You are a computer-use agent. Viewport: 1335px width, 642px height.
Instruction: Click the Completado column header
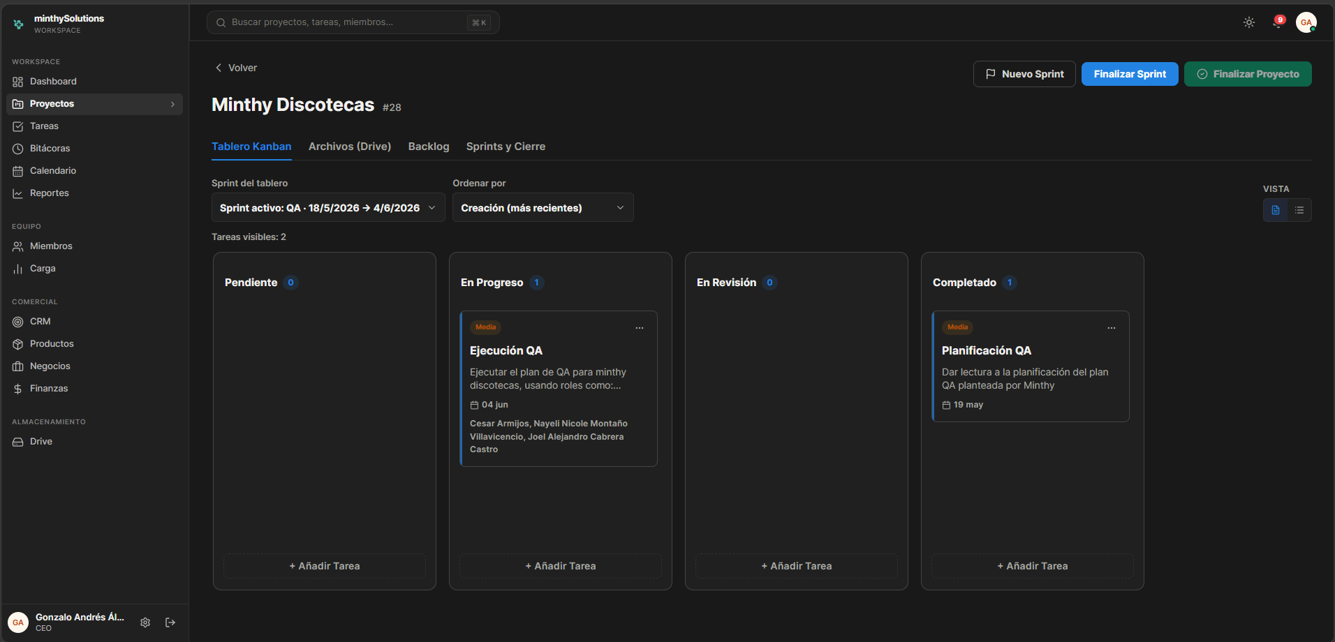click(965, 283)
